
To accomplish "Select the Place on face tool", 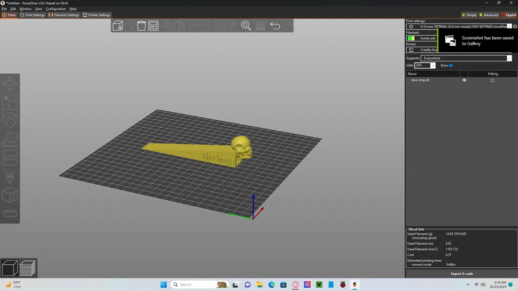I will click(x=10, y=139).
